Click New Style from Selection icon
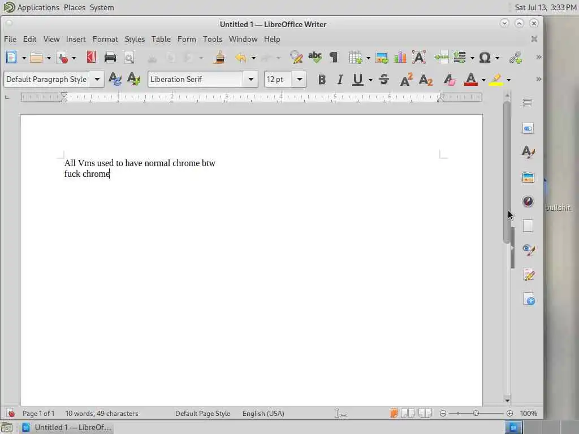 (x=133, y=79)
